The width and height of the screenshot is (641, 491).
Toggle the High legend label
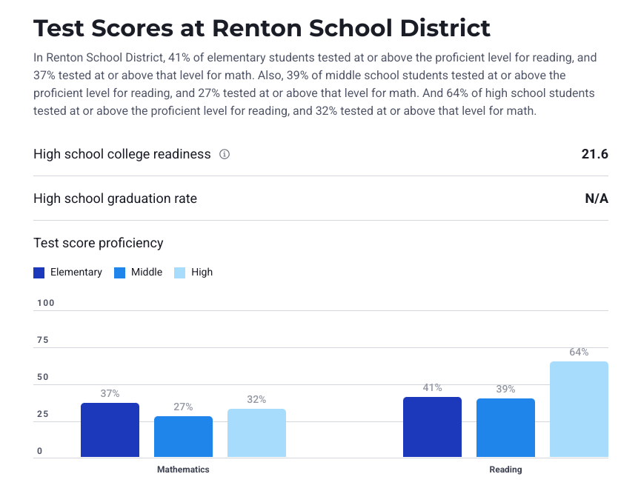[x=202, y=273]
